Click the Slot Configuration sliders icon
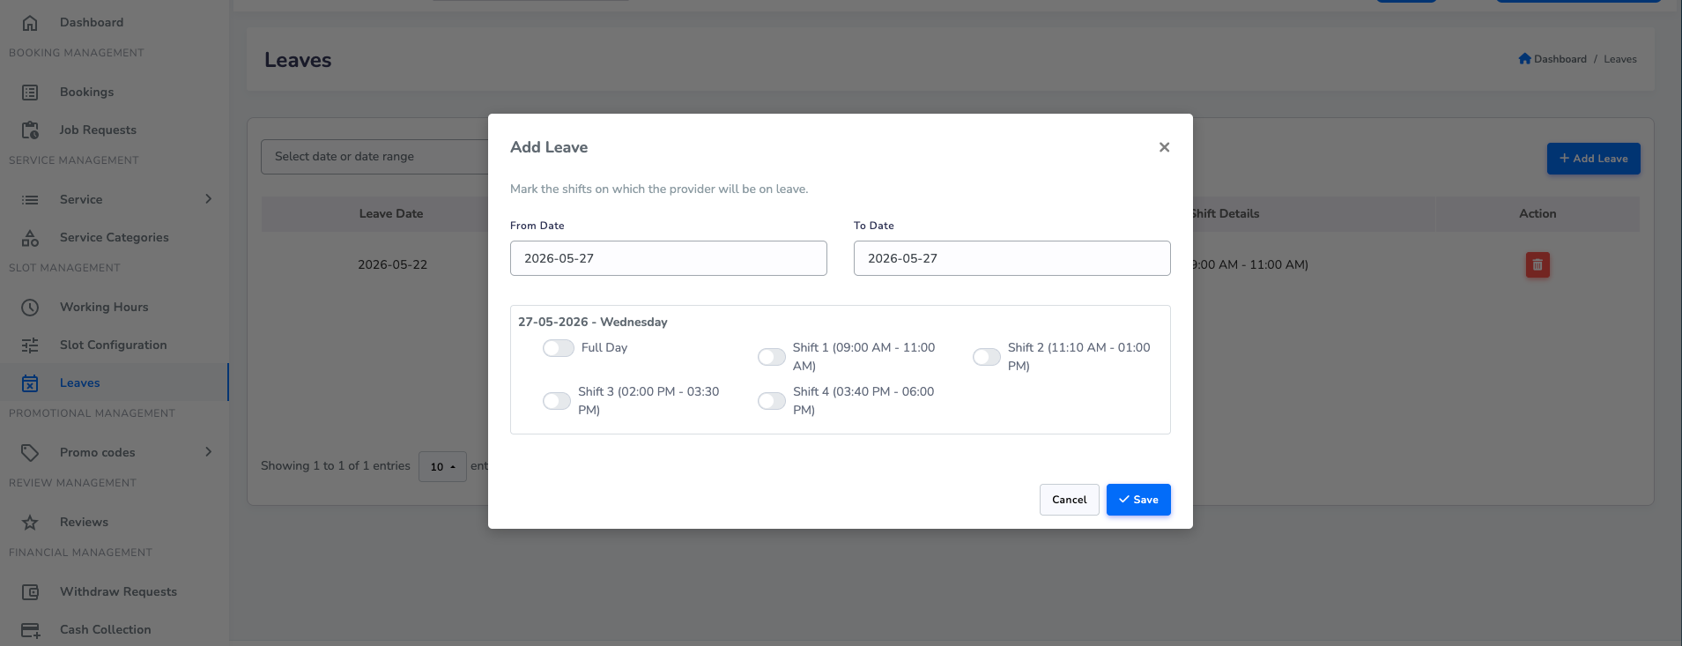This screenshot has height=646, width=1682. (30, 345)
